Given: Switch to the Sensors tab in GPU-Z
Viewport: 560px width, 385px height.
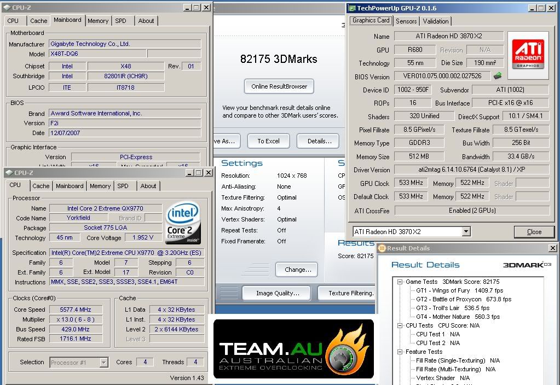Looking at the screenshot, I should tap(406, 21).
